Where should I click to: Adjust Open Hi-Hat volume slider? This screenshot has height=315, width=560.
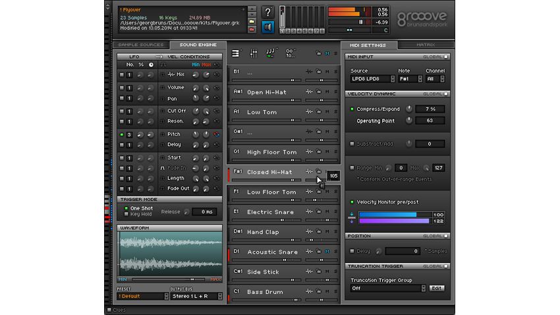pos(267,100)
